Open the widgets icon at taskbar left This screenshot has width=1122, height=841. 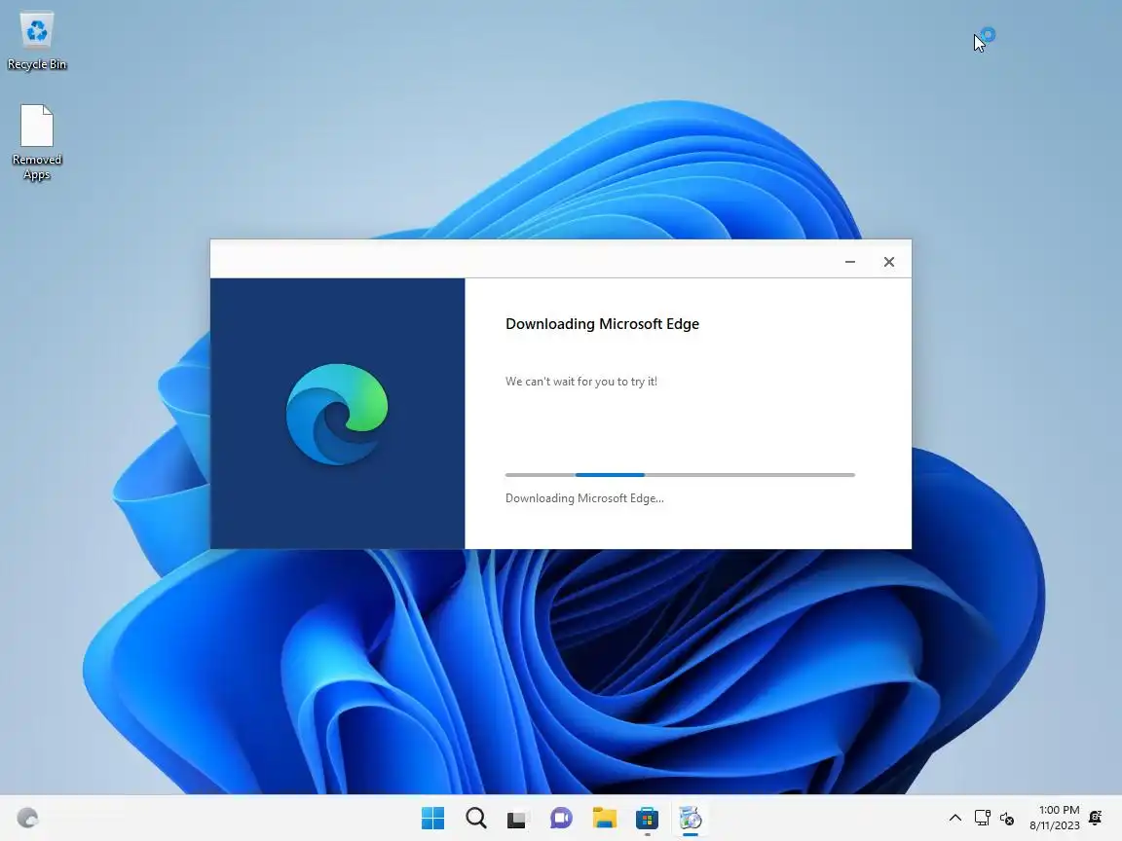(27, 818)
